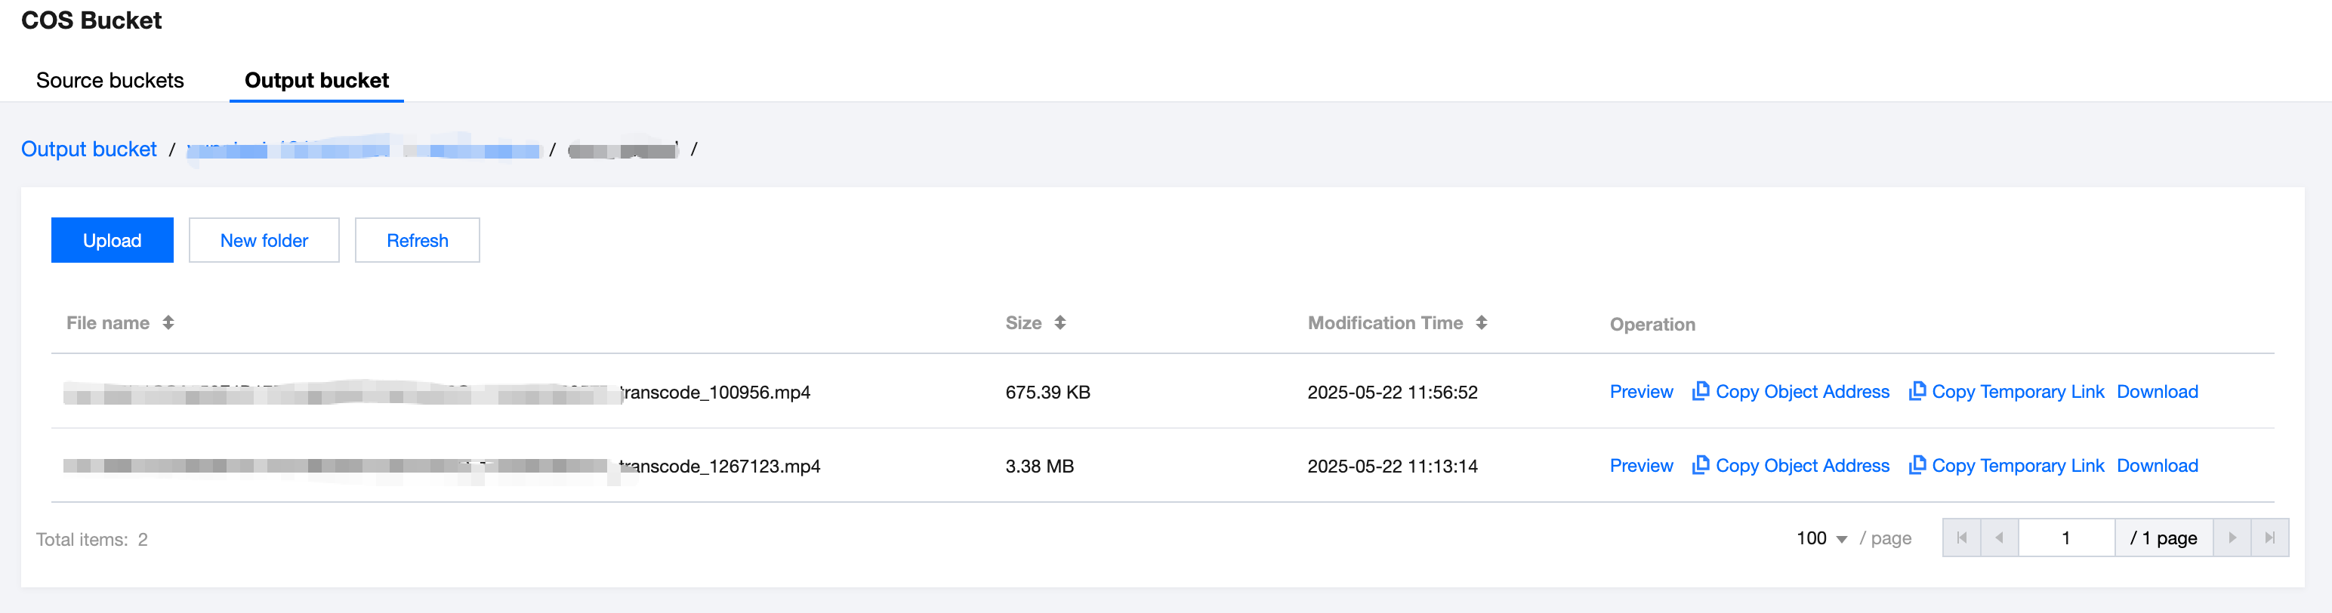2332x613 pixels.
Task: Preview the transcode_100956.mp4 file
Action: (x=1640, y=392)
